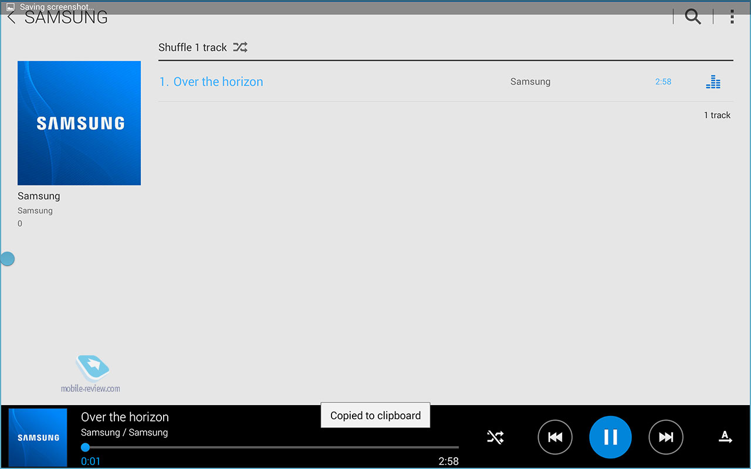Skip to the previous track
This screenshot has width=751, height=469.
(555, 437)
